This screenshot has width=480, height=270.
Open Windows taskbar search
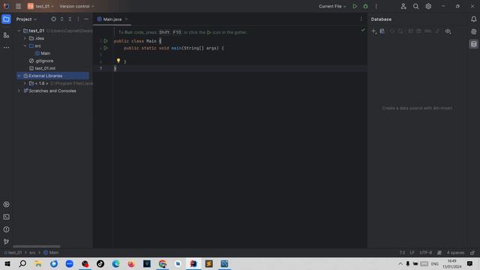(x=22, y=263)
